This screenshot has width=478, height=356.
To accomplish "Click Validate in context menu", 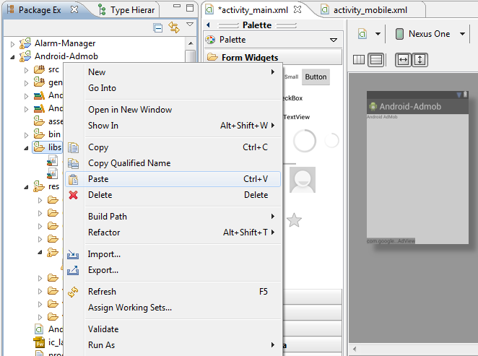I will click(173, 329).
